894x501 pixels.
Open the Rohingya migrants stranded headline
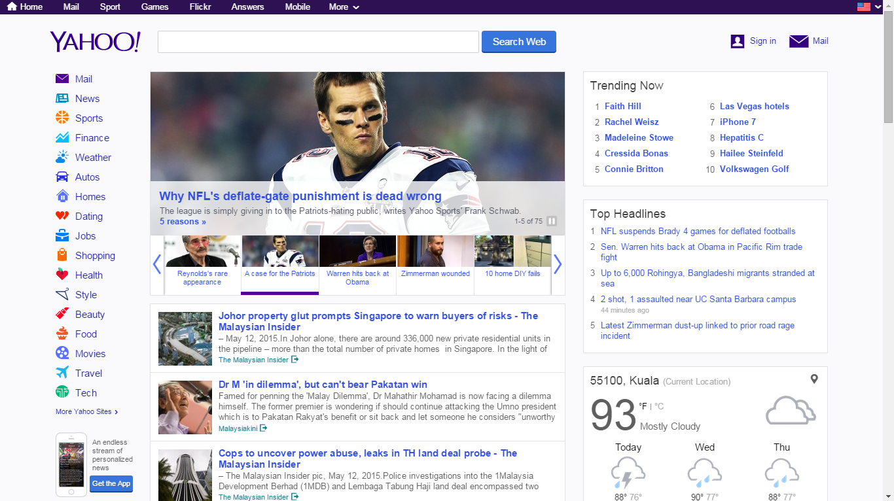pyautogui.click(x=707, y=278)
